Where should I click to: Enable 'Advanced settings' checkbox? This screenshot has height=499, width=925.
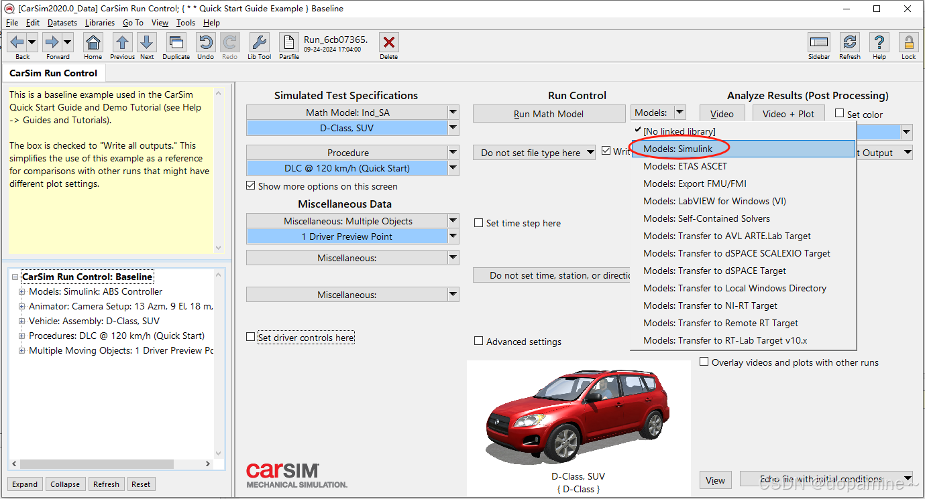click(x=479, y=341)
